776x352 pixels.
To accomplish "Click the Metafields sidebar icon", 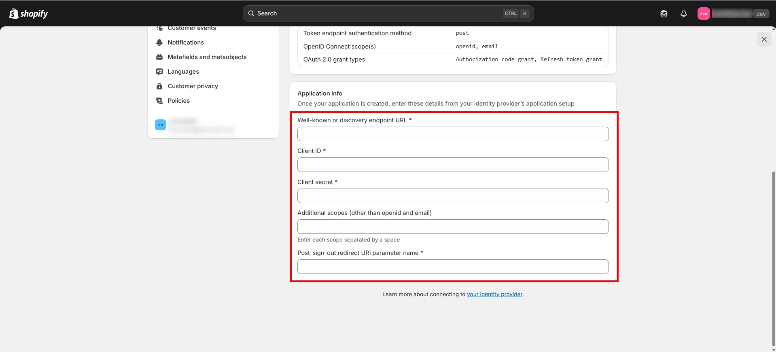I will coord(159,57).
